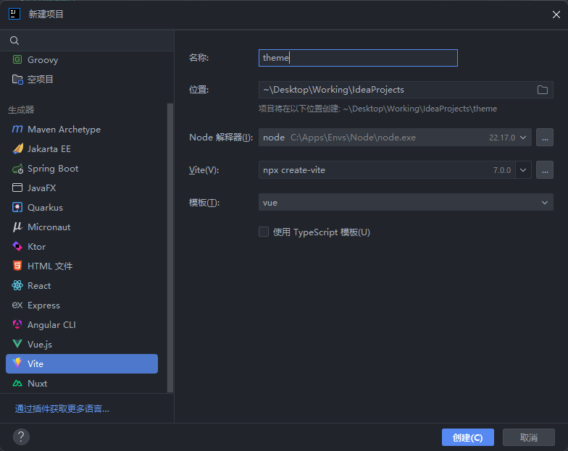Click the Micronaut mu icon
Screen dimensions: 568x451
click(x=17, y=227)
